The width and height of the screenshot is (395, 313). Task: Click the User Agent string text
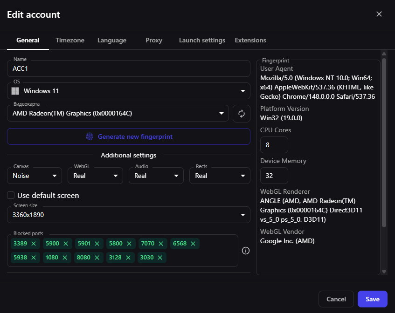pyautogui.click(x=318, y=87)
